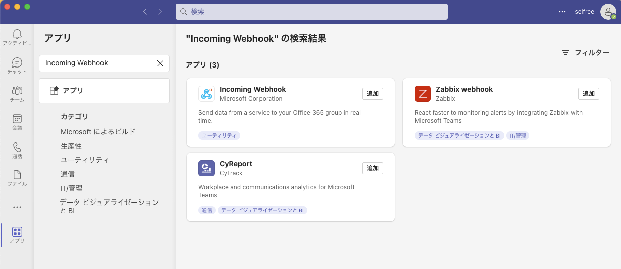Add the Incoming Webhook app

[373, 94]
